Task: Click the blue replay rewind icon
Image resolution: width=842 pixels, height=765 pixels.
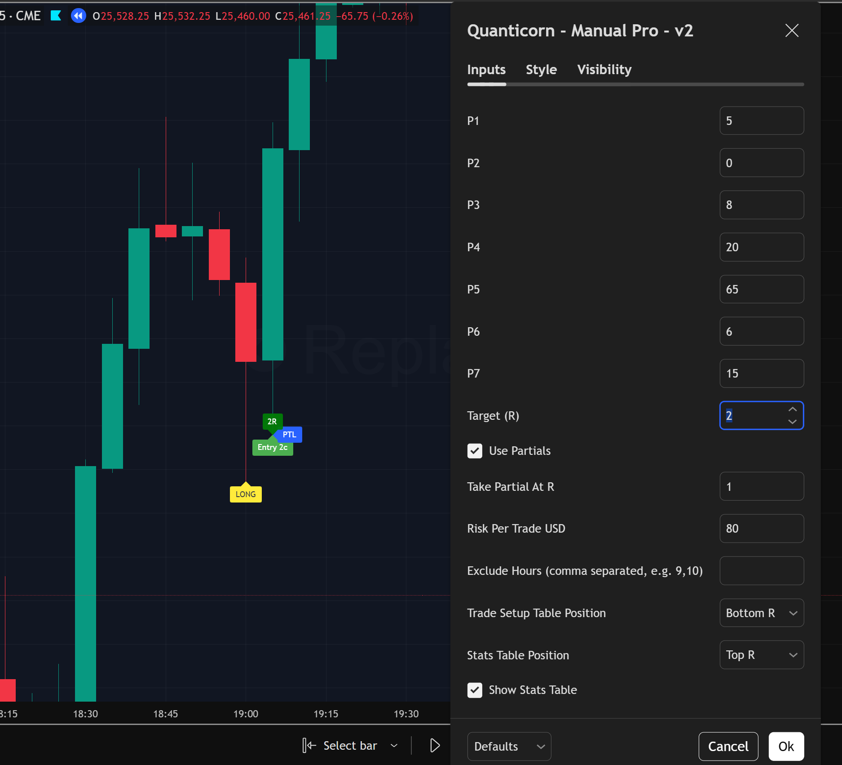Action: (78, 15)
